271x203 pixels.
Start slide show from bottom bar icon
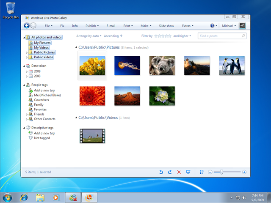click(188, 172)
